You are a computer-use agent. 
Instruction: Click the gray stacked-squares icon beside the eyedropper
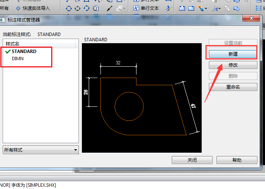pos(119,8)
